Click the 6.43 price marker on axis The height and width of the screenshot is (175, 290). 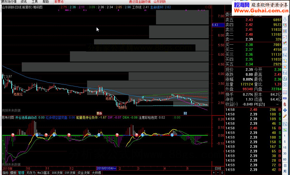218,25
